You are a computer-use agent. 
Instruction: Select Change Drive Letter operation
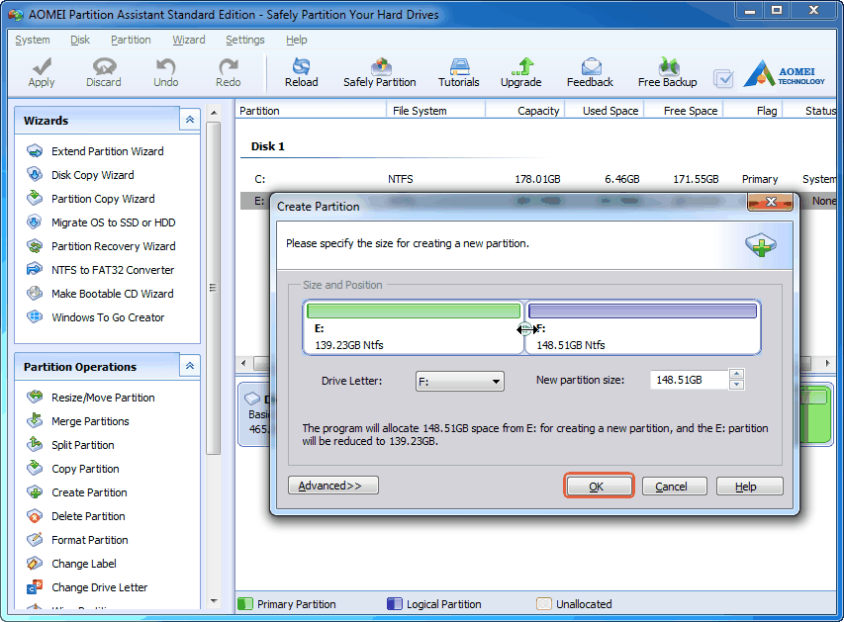point(99,586)
